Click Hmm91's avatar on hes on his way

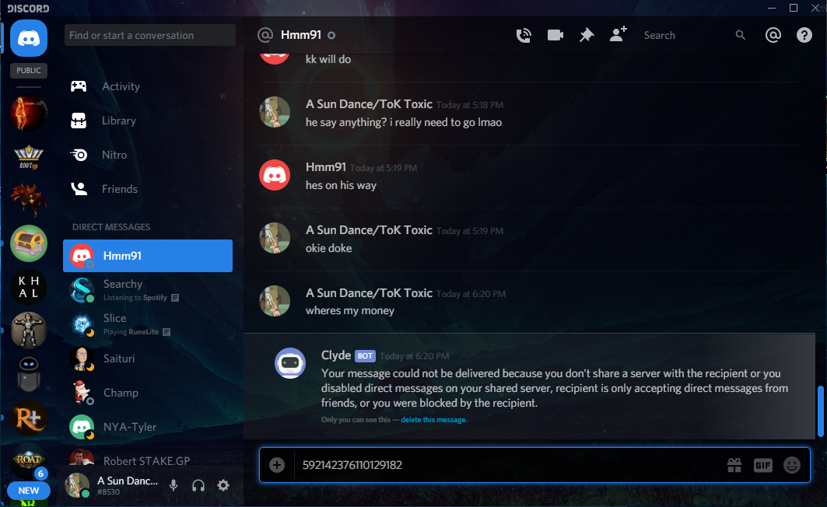coord(275,175)
